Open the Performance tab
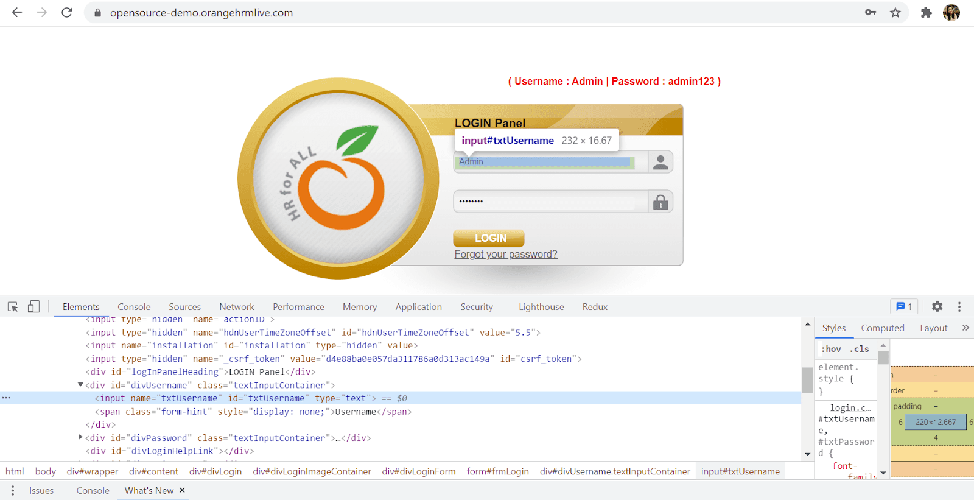974x500 pixels. click(x=298, y=307)
